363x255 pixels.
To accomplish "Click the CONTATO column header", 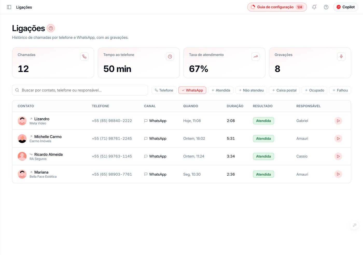I will tap(26, 106).
